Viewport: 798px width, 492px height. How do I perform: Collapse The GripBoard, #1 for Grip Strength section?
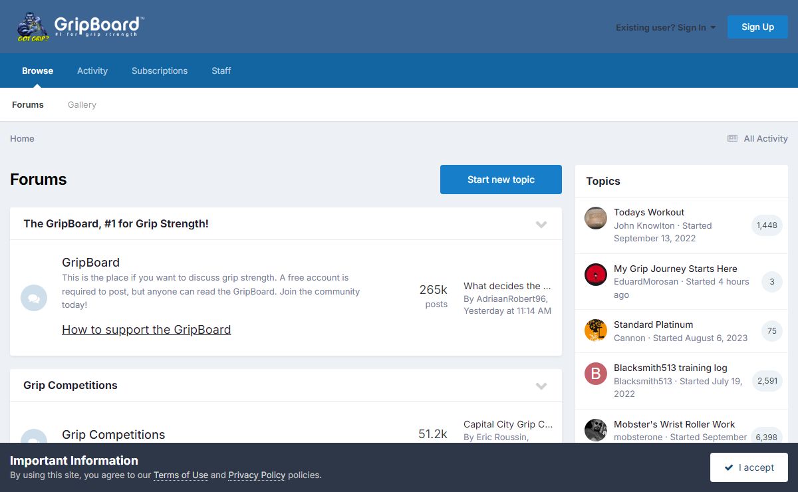coord(541,224)
